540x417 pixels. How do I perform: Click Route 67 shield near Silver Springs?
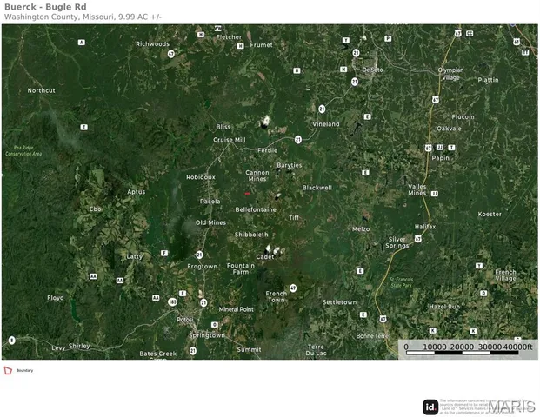coord(418,238)
